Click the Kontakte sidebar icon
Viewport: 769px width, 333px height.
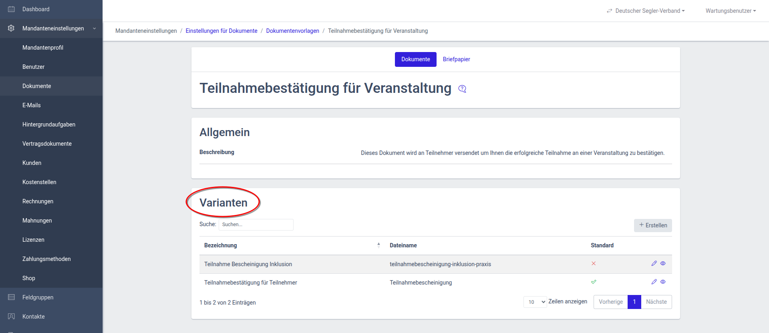[x=11, y=317]
